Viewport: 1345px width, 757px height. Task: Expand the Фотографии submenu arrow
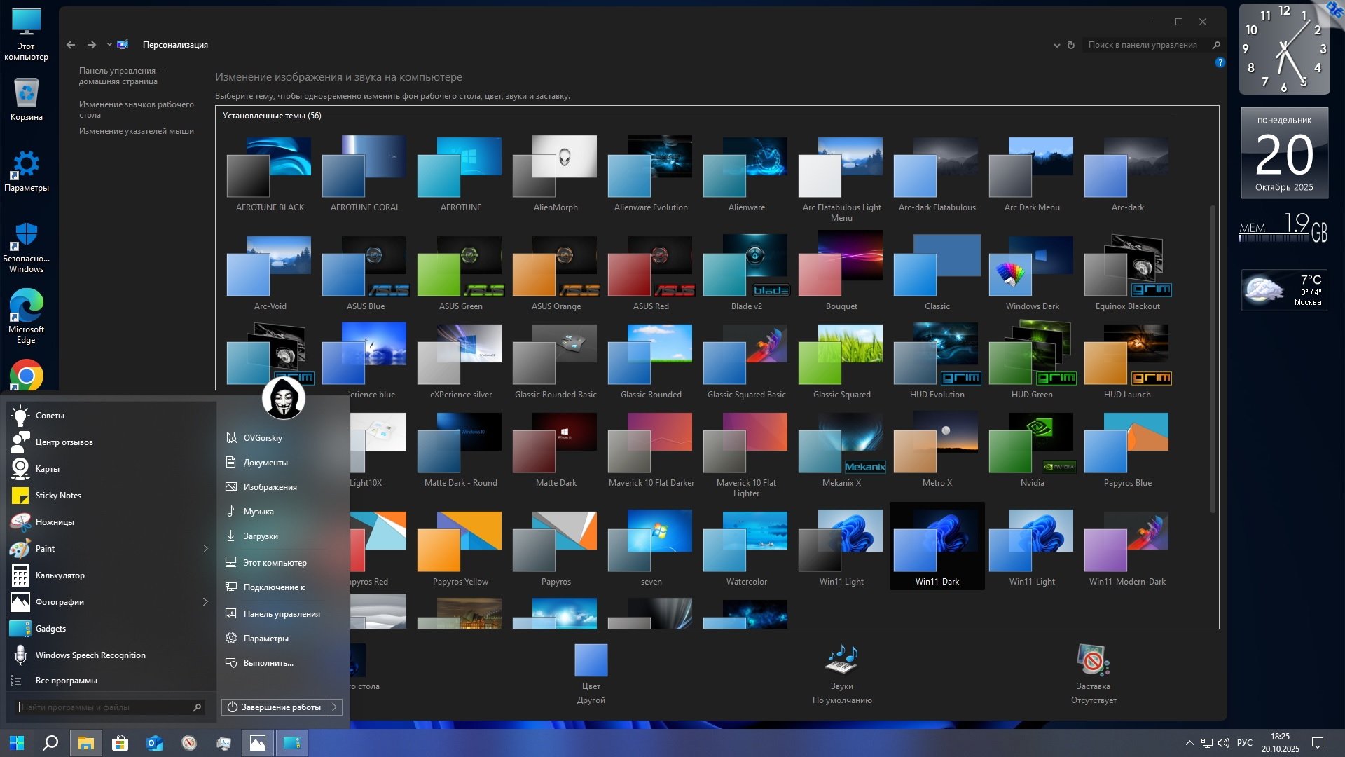(x=205, y=602)
